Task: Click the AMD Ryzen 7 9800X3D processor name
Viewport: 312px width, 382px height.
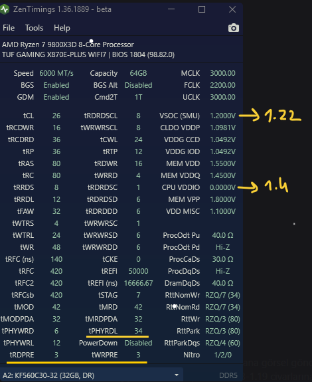Action: tap(68, 45)
